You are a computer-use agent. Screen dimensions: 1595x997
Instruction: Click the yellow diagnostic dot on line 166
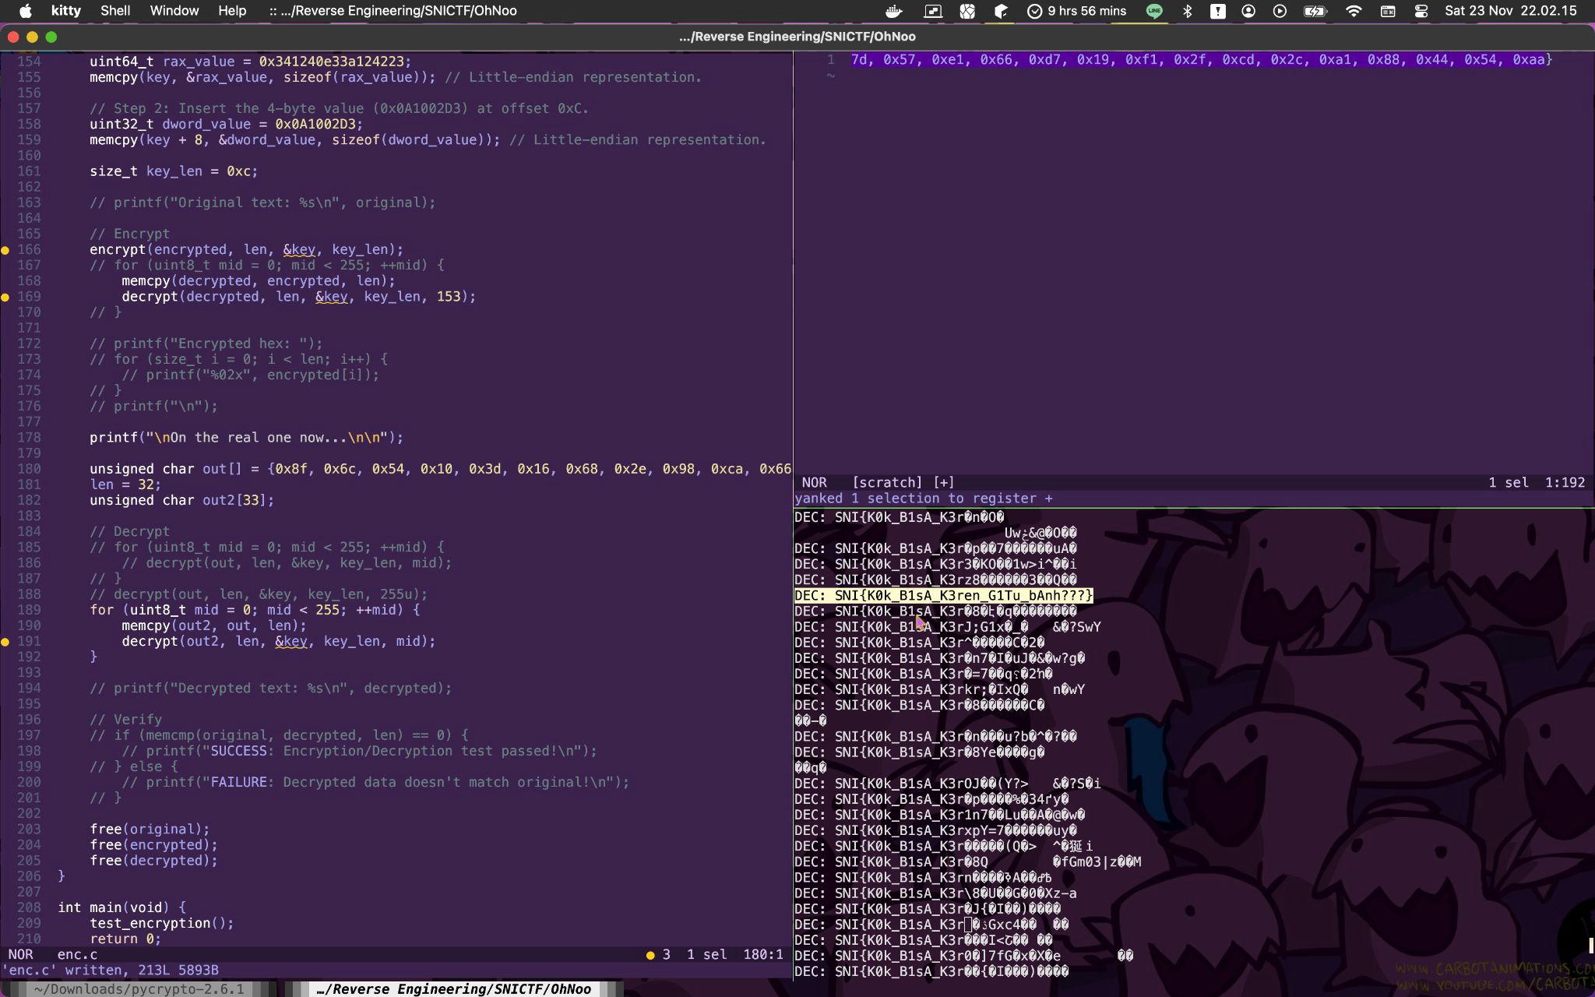pos(5,250)
